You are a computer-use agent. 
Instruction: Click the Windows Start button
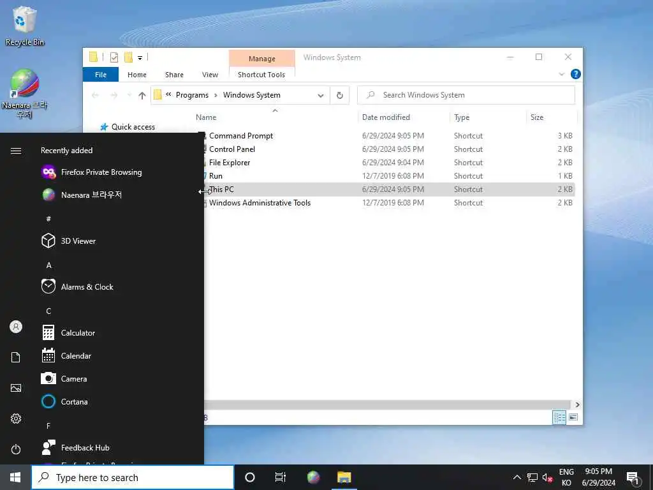click(15, 477)
